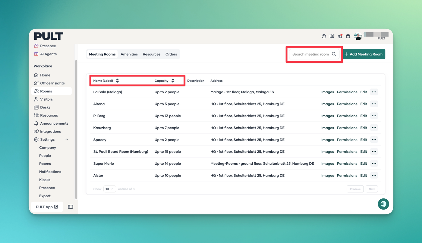Switch to the Orders tab
This screenshot has height=243, width=422.
pos(171,54)
